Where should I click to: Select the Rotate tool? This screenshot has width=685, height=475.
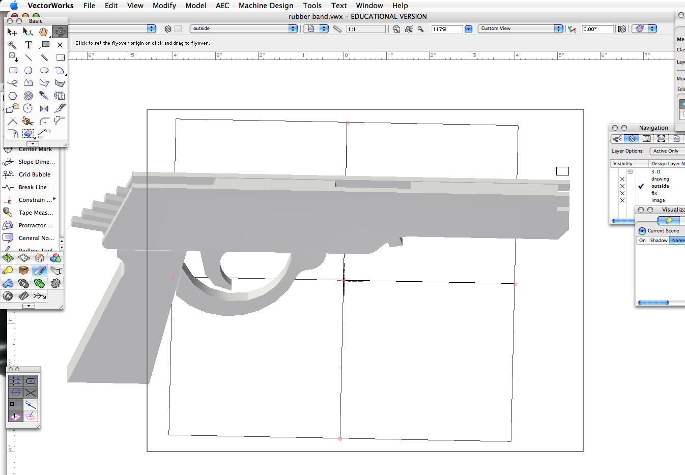(x=28, y=108)
